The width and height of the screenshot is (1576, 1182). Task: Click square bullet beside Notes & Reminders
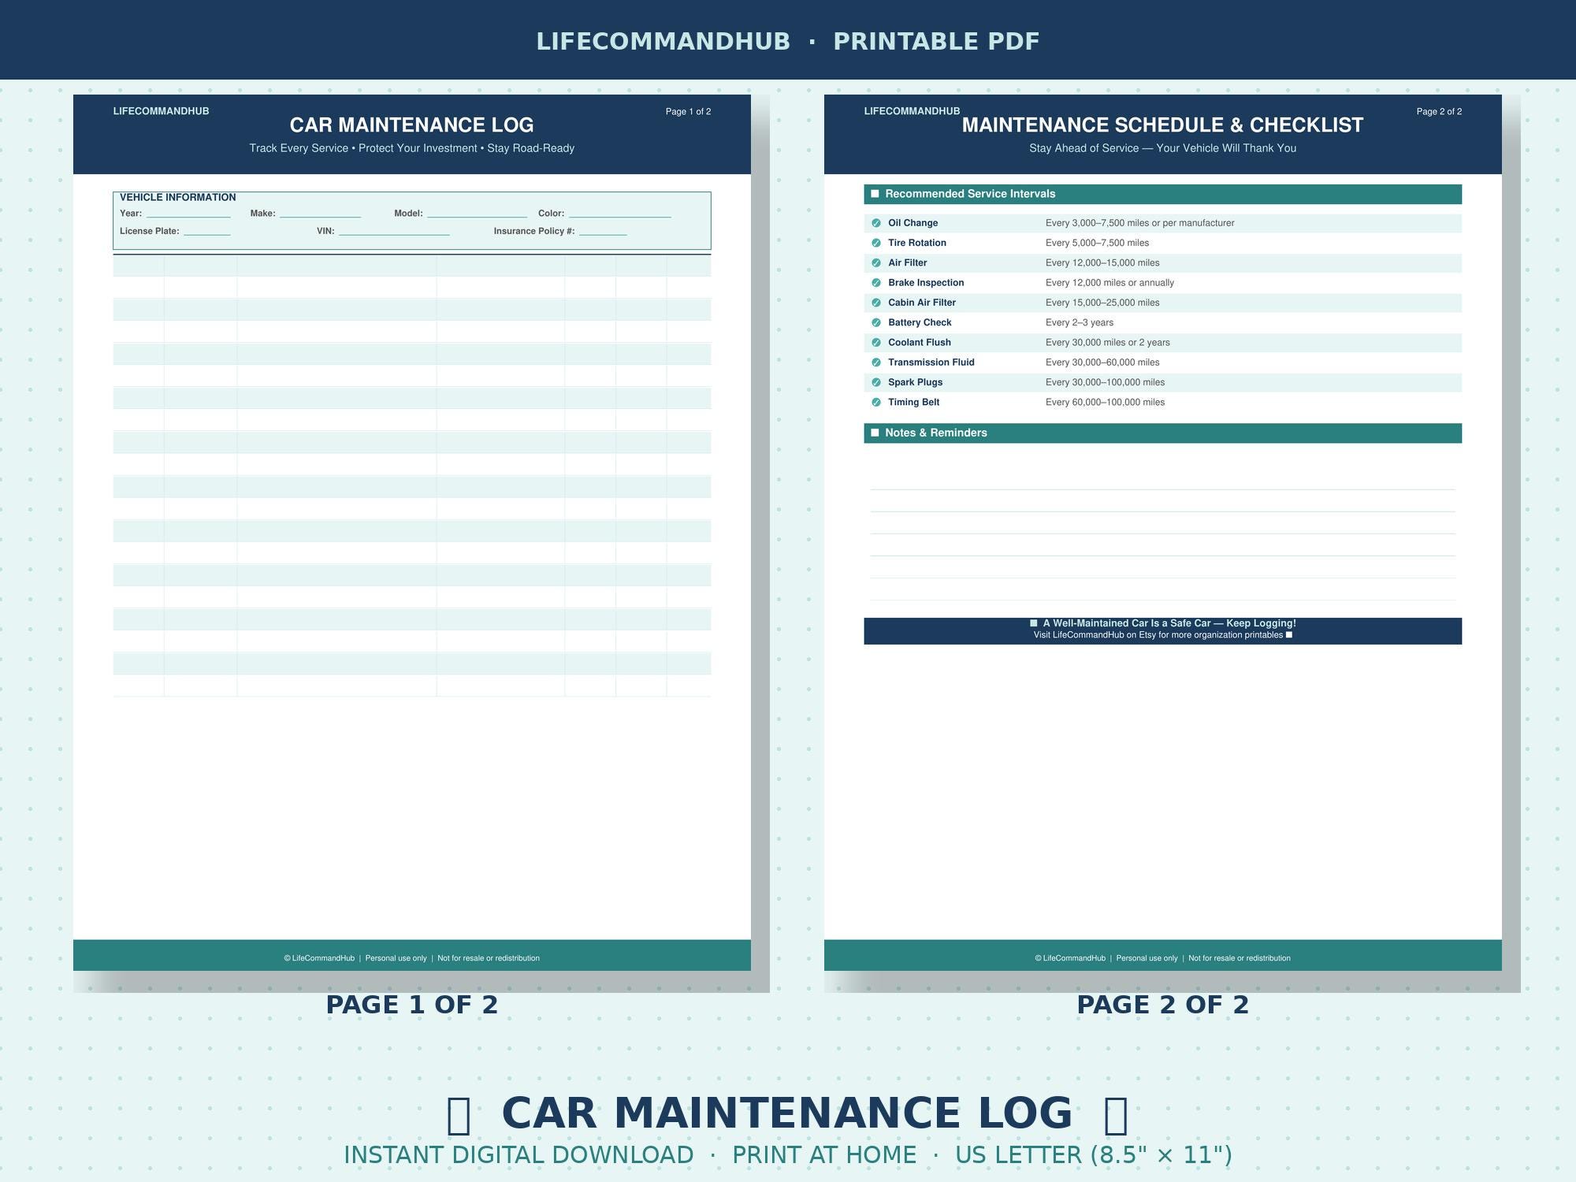coord(875,433)
